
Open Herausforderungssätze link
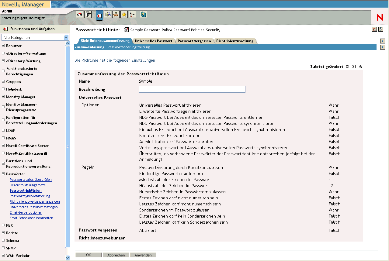coord(28,185)
